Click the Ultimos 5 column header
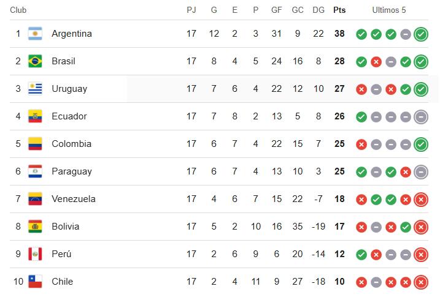Viewport: 440px width, 300px height. pyautogui.click(x=389, y=10)
